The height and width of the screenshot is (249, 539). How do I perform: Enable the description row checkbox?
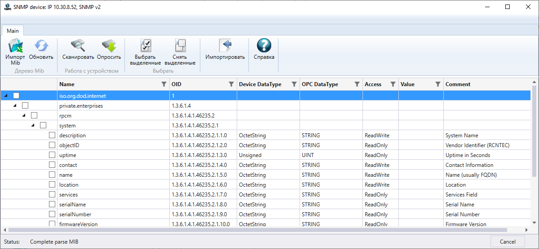[52, 135]
